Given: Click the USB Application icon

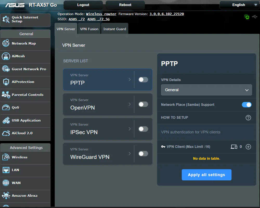Looking at the screenshot, I should 6,120.
